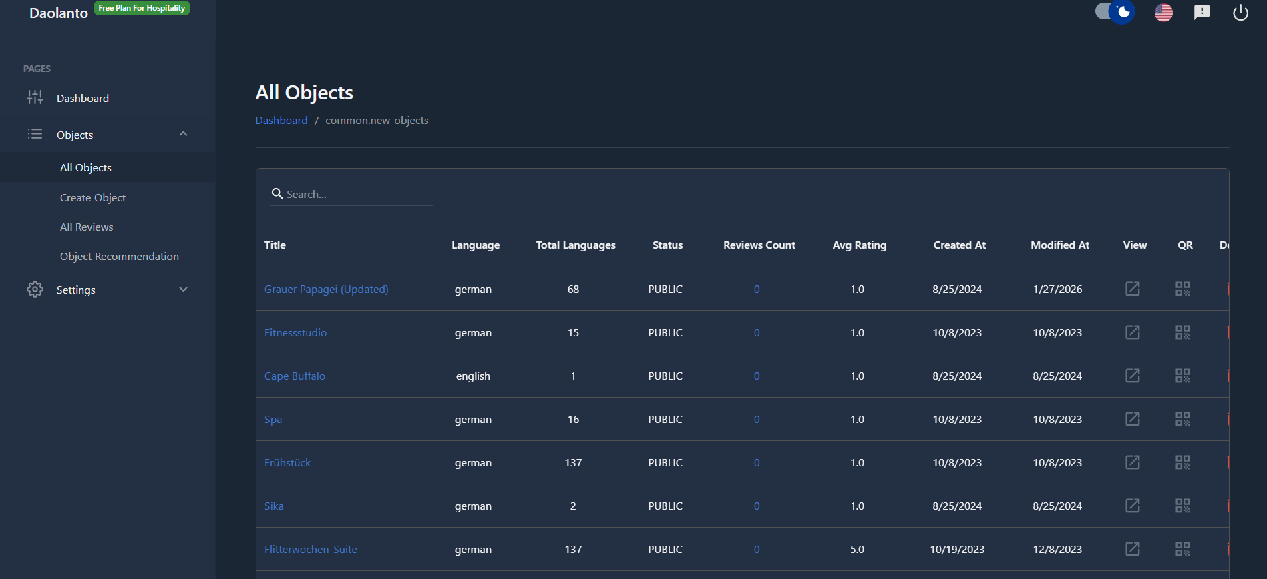This screenshot has height=579, width=1267.
Task: Click the power logout icon
Action: [x=1240, y=13]
